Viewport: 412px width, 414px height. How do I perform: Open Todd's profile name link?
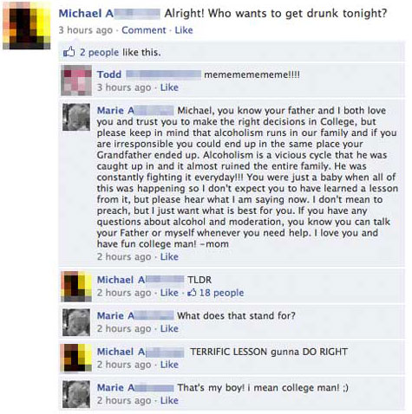pyautogui.click(x=109, y=74)
